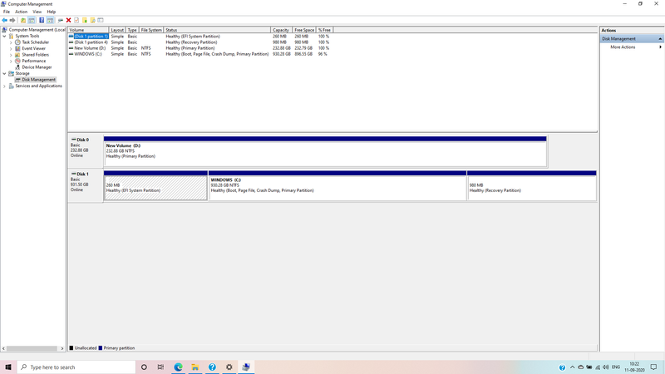Open the File menu

point(7,12)
